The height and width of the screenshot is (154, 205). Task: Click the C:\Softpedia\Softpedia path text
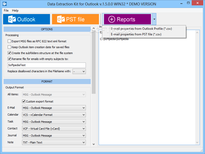114,39
